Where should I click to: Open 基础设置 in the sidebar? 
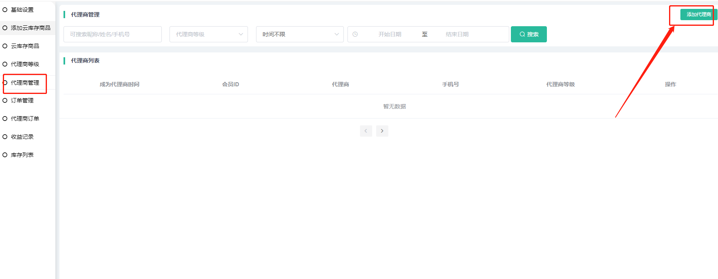[22, 10]
